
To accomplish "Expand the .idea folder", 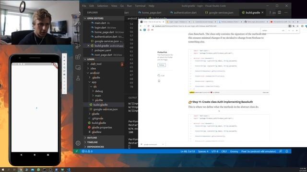I will point(93,68).
